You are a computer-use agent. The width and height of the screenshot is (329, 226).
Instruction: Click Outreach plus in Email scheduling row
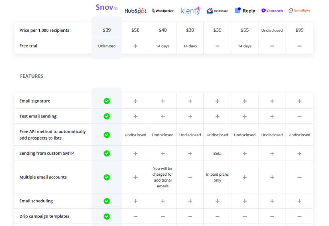click(x=272, y=201)
